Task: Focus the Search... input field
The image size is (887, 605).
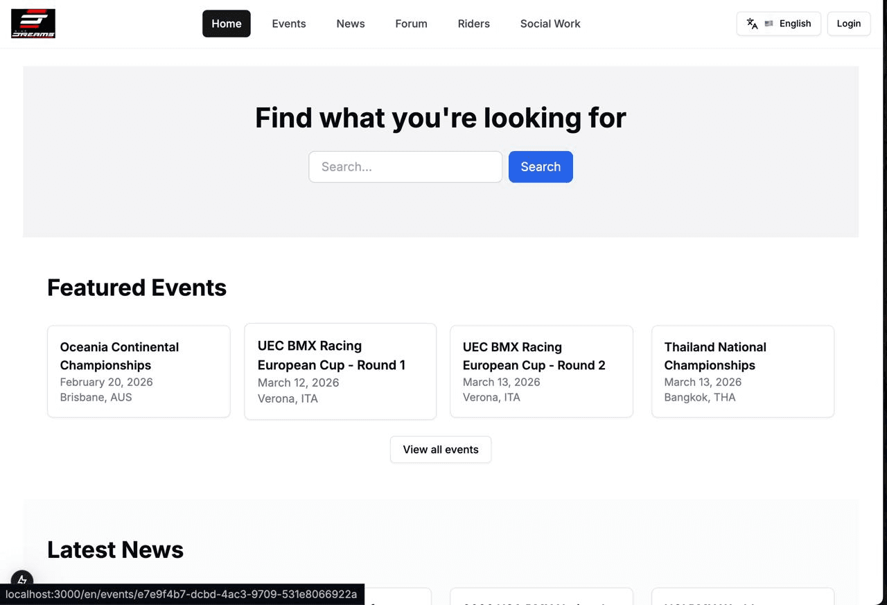Action: click(405, 167)
